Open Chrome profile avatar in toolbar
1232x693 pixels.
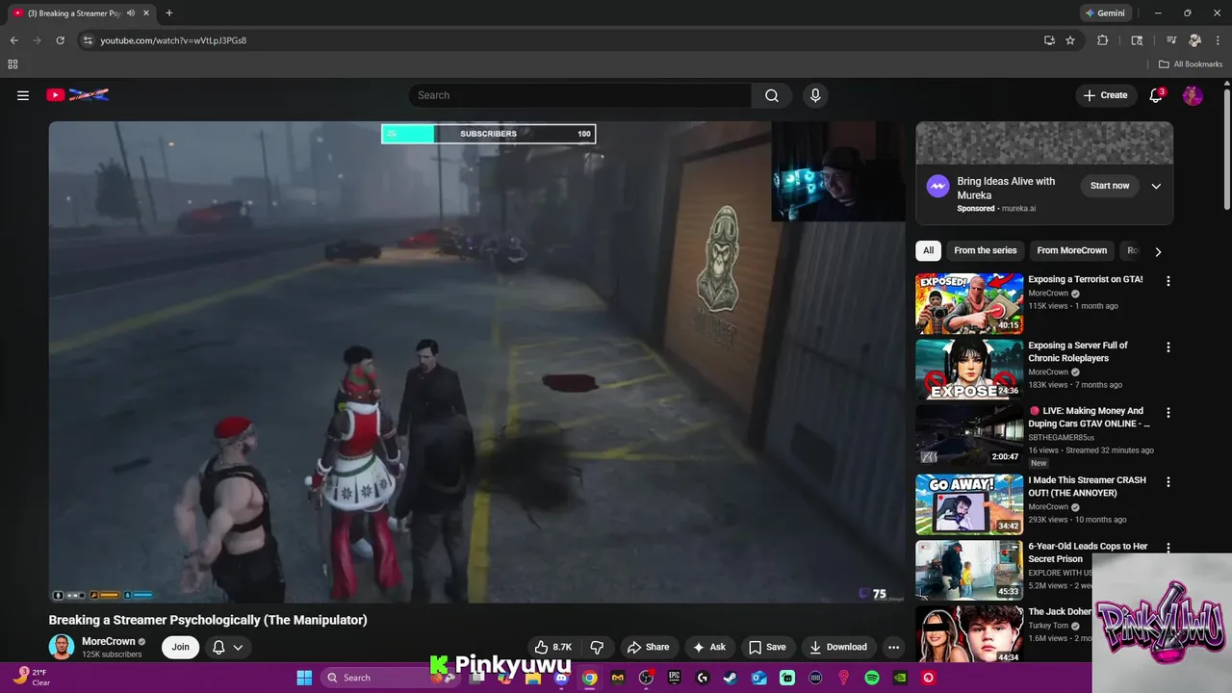(1194, 40)
